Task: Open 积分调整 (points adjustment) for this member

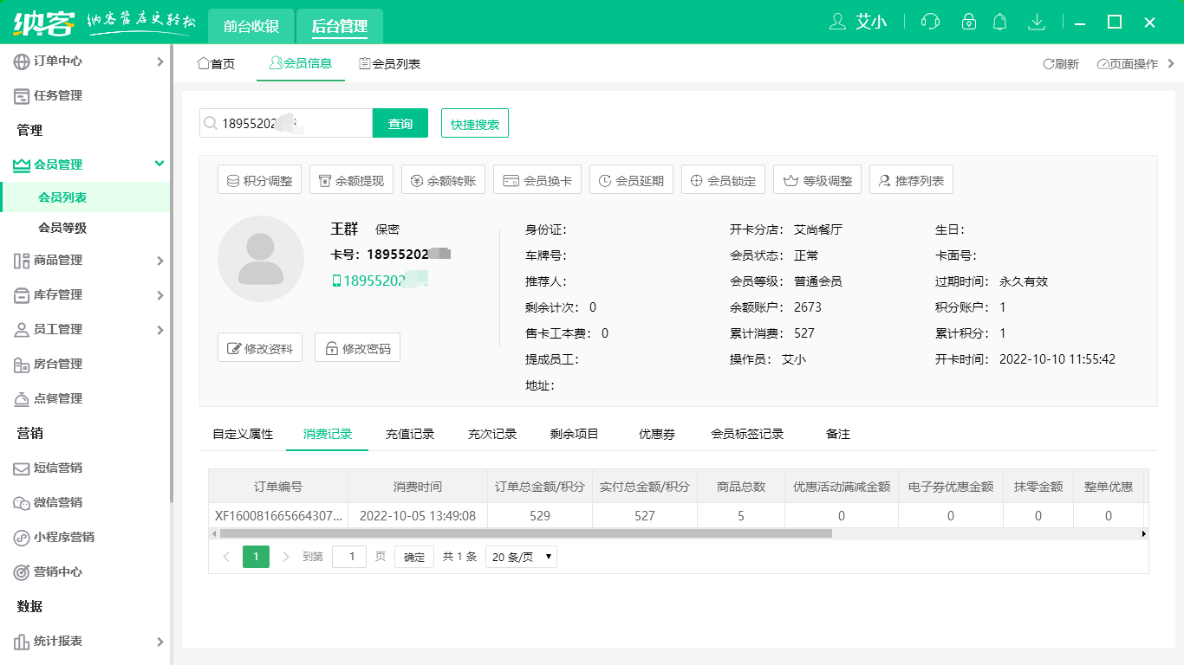Action: (x=258, y=179)
